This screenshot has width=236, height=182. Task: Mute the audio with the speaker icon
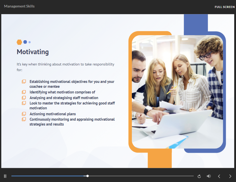click(x=209, y=176)
